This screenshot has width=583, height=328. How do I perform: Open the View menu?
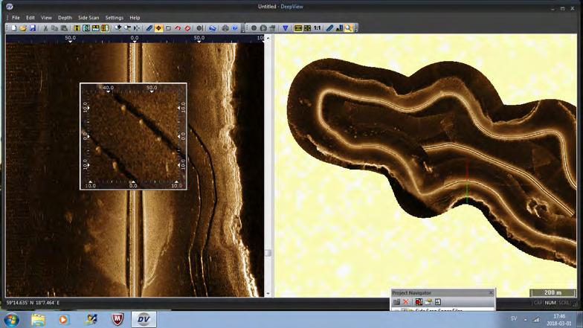(46, 18)
